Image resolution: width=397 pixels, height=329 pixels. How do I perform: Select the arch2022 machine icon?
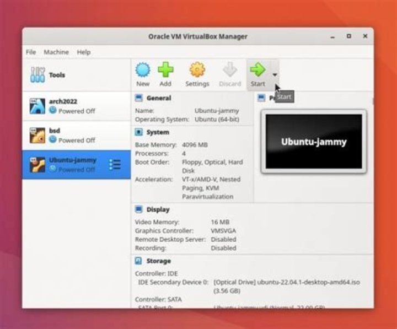click(37, 106)
